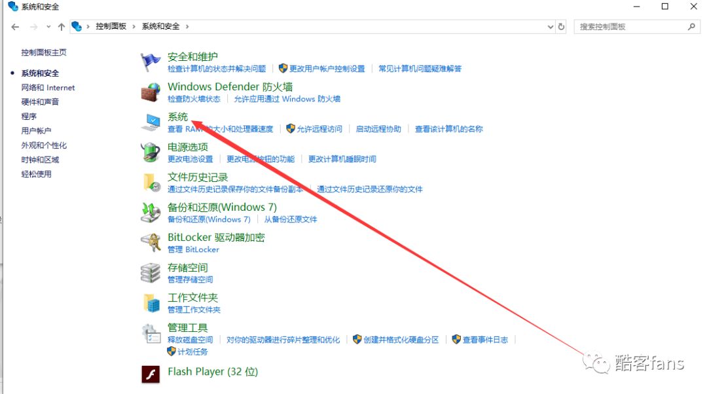Screen dimensions: 707x394
Task: Click 从备份还原文件 link
Action: [291, 219]
